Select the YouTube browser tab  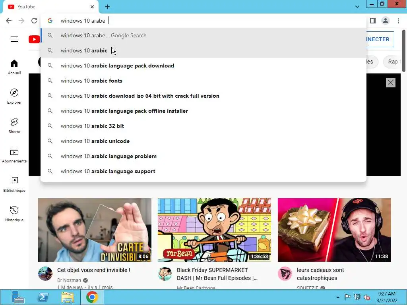click(50, 7)
